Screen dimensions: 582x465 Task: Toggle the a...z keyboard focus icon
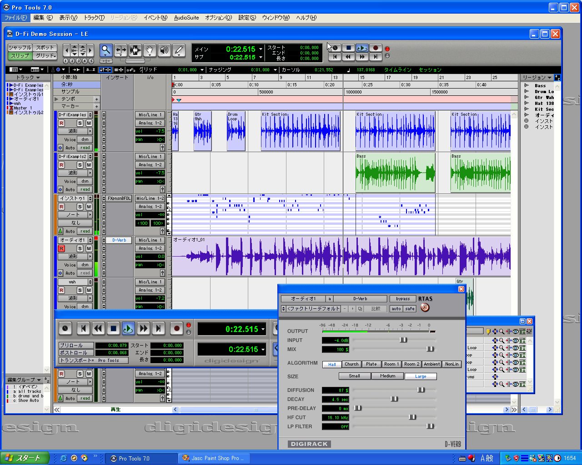pos(90,69)
